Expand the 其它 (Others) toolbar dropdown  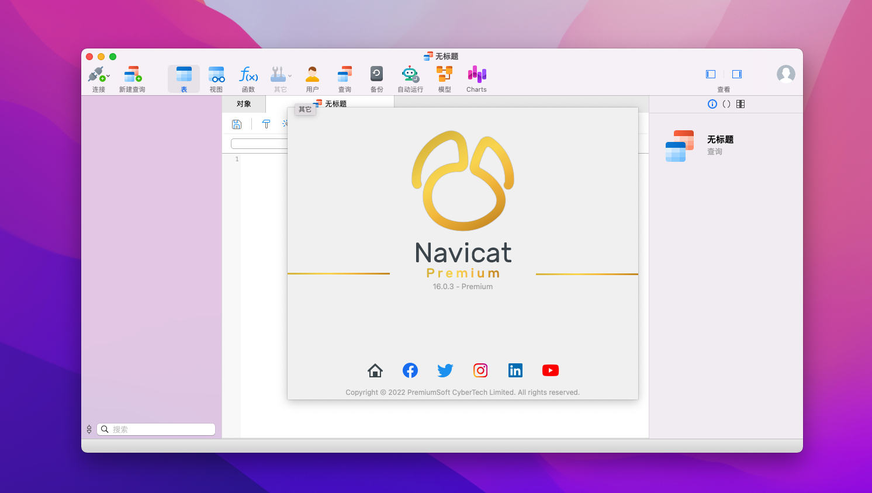[x=290, y=76]
